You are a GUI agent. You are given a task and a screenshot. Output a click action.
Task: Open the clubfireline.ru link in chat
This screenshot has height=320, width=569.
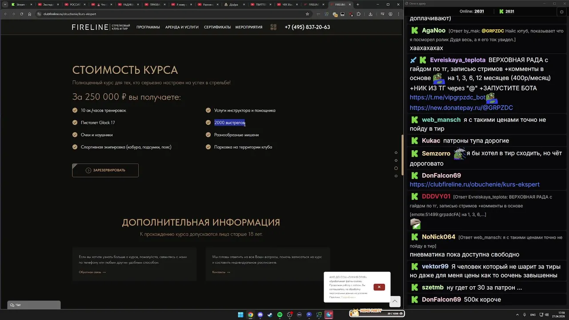[474, 184]
